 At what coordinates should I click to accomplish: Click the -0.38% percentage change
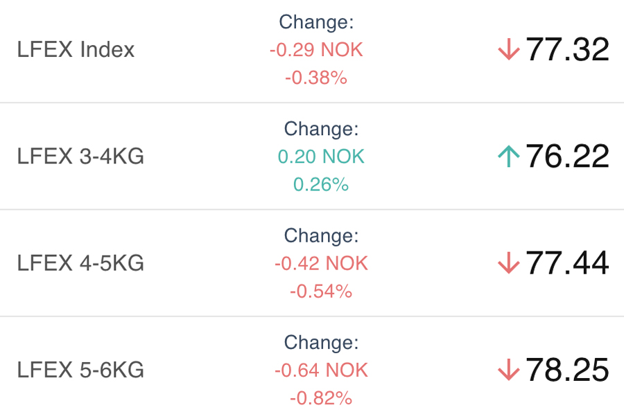[316, 78]
